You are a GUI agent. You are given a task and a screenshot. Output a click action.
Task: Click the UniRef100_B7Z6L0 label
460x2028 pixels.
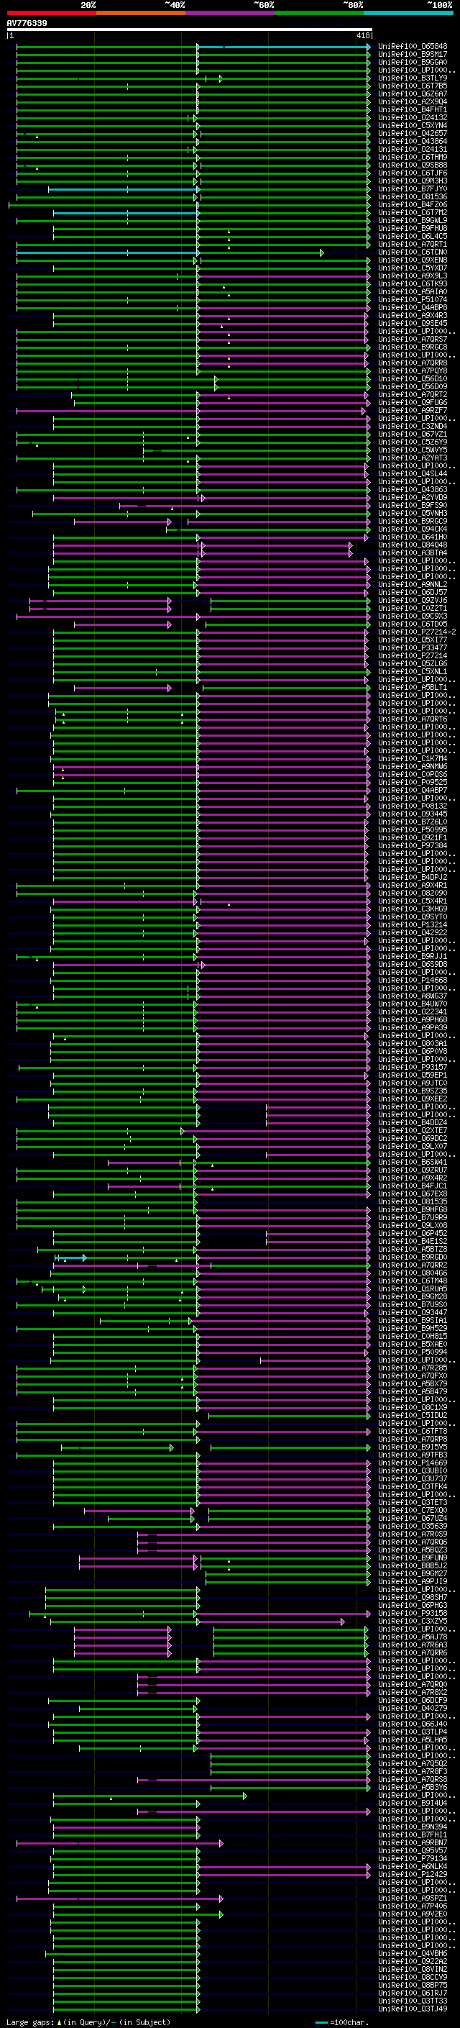[x=413, y=821]
